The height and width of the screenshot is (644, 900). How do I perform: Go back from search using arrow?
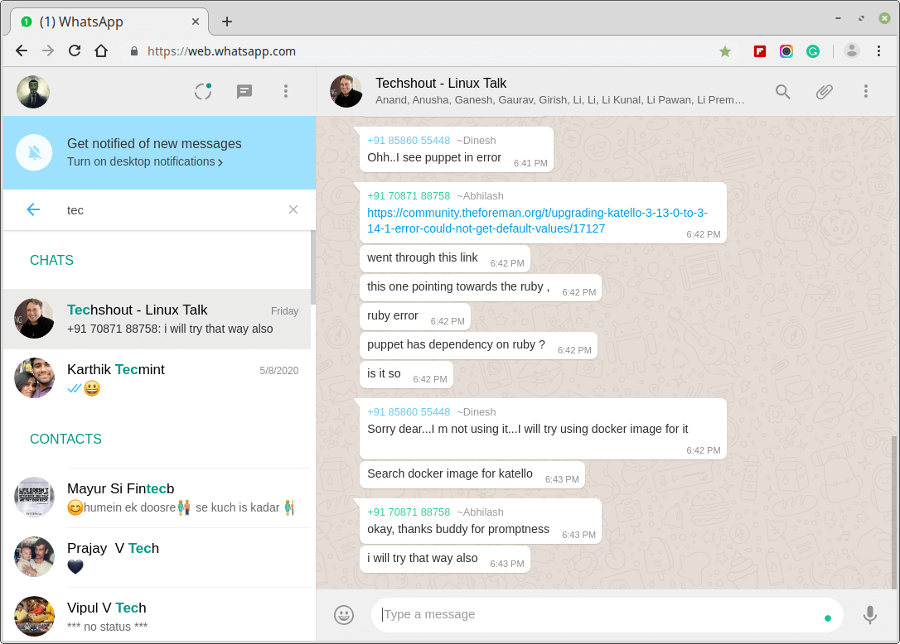tap(33, 209)
